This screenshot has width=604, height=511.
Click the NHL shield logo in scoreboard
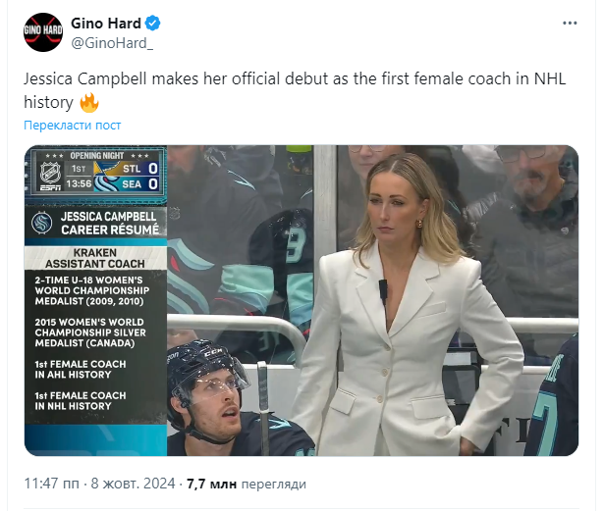[x=51, y=173]
